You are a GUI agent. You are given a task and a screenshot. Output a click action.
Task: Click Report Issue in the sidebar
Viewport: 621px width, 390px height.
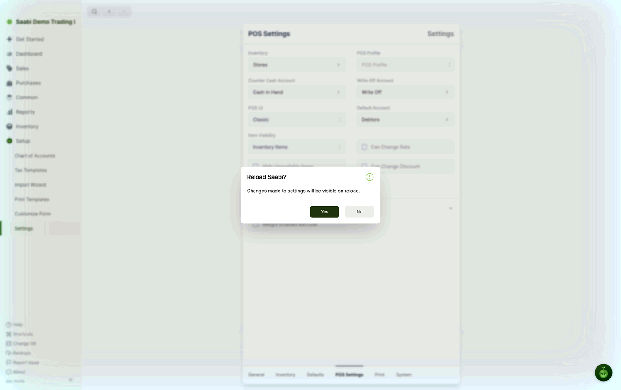coord(22,362)
